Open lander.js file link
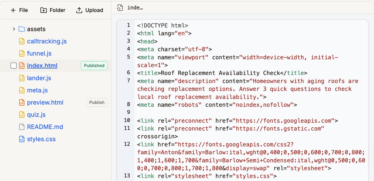Viewport: 374px width, 181px height. click(x=39, y=78)
